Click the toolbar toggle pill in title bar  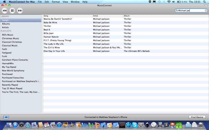click(x=206, y=5)
